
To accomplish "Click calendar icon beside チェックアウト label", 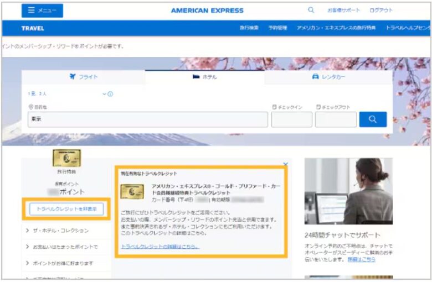I will pos(318,107).
